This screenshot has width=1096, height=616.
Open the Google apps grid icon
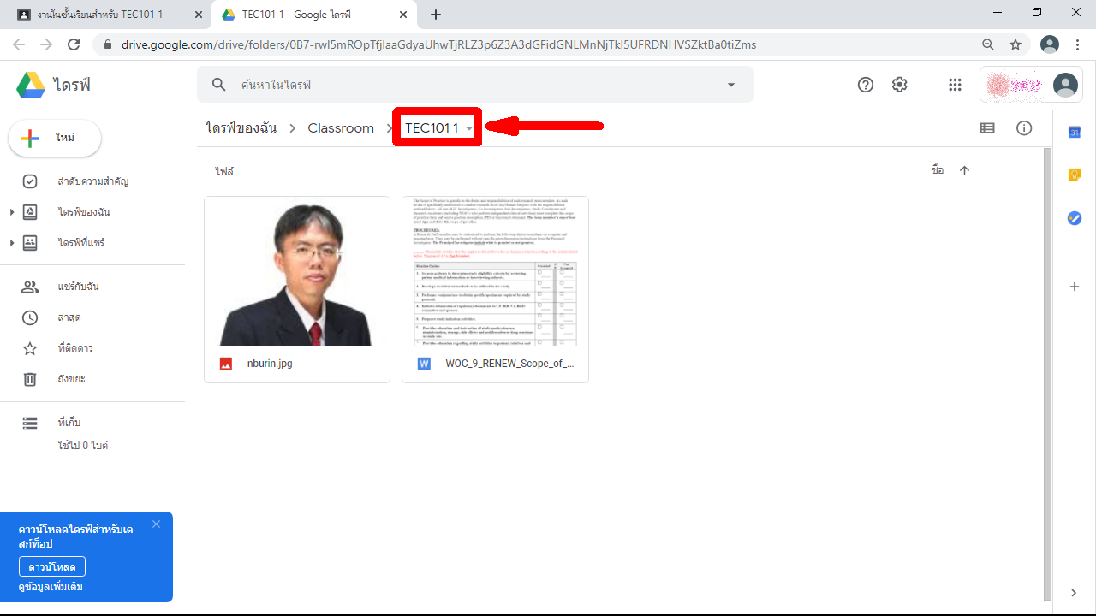[x=955, y=85]
